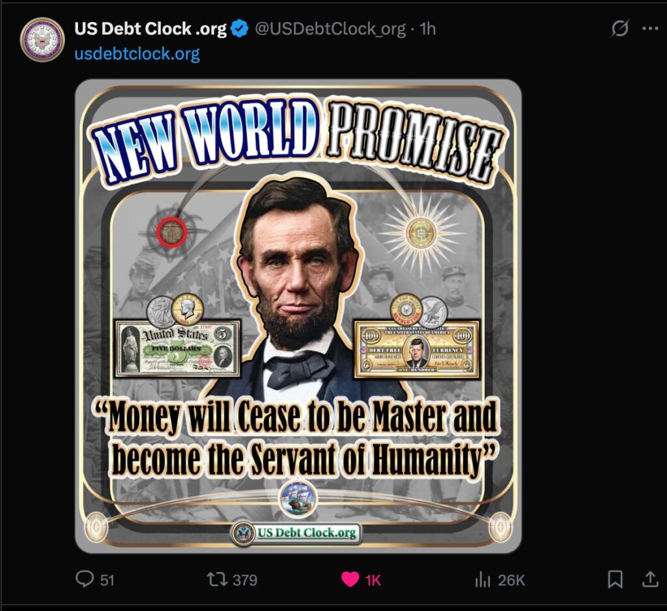This screenshot has height=611, width=667.
Task: Reply to the post via speech bubble icon
Action: 85,579
